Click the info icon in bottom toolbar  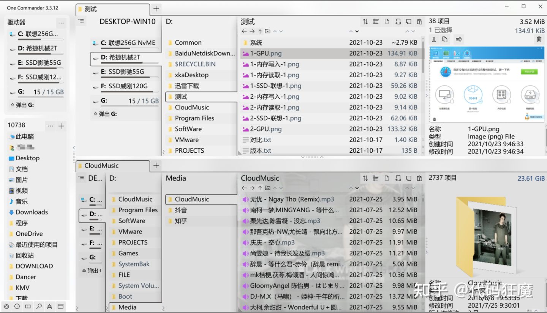point(17,307)
